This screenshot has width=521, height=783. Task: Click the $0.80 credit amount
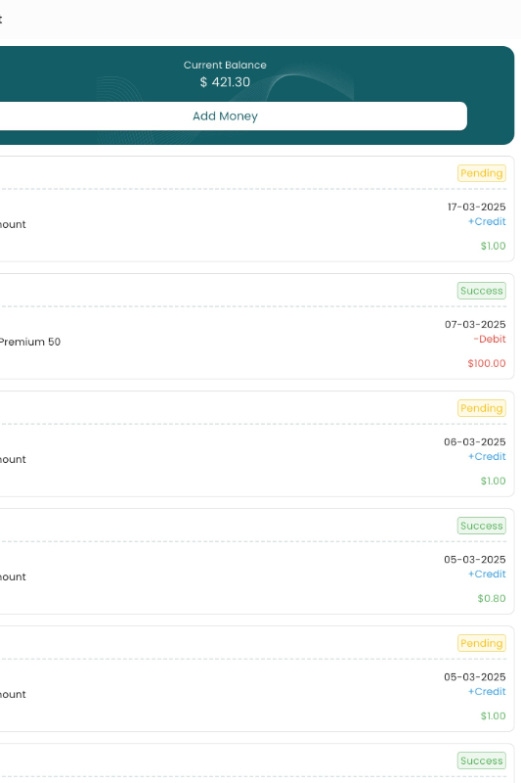point(492,598)
